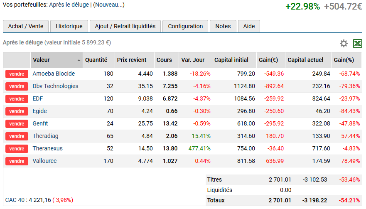The height and width of the screenshot is (209, 366).
Task: Click vendre button for Amoeba Biocide
Action: [x=17, y=74]
